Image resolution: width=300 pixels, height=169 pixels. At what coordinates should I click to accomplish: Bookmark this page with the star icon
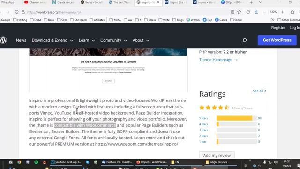(x=239, y=12)
